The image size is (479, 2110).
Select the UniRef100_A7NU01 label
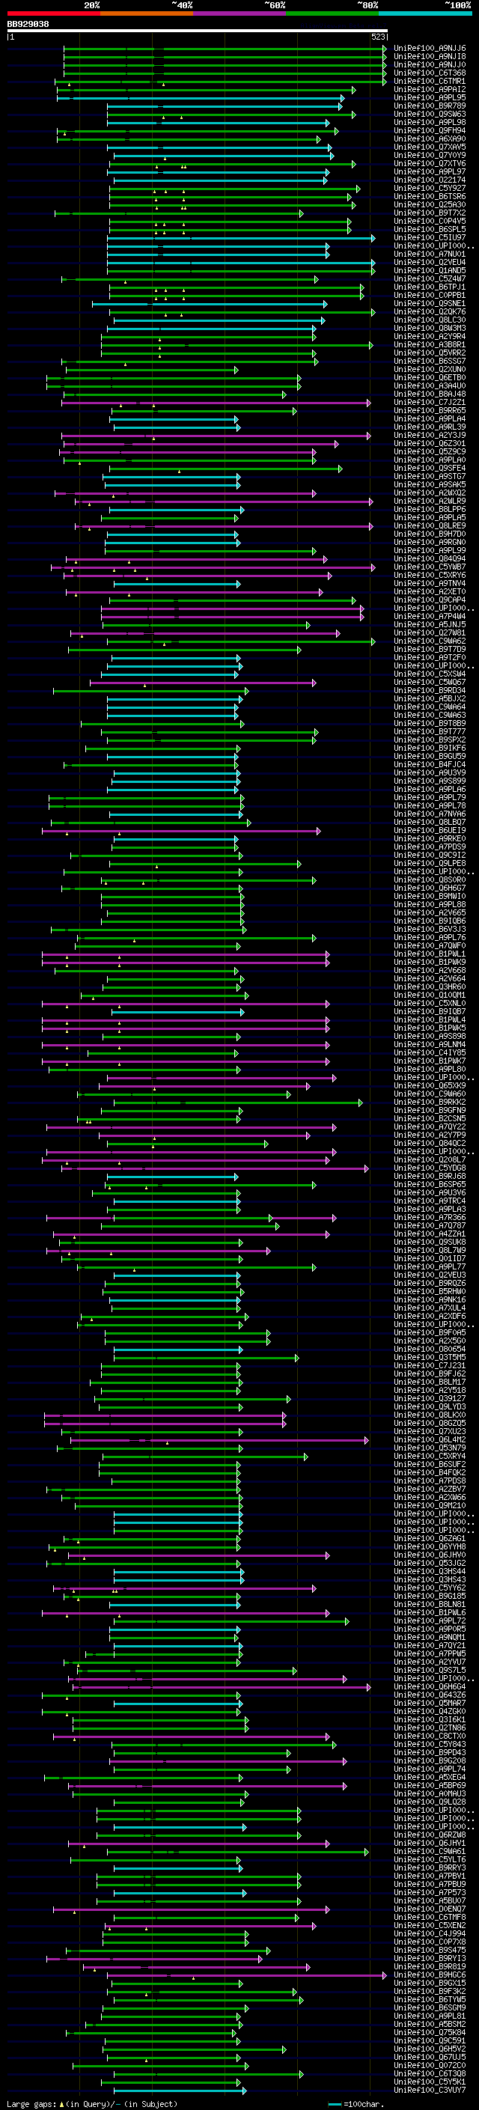coord(430,254)
